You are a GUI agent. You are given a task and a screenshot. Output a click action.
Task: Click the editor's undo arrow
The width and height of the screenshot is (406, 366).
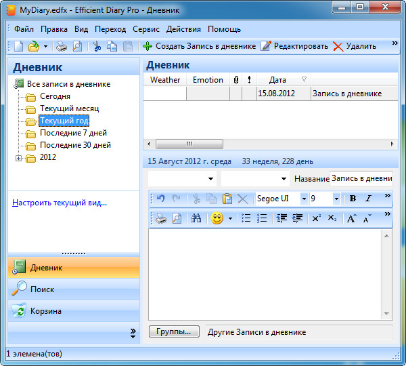click(161, 199)
